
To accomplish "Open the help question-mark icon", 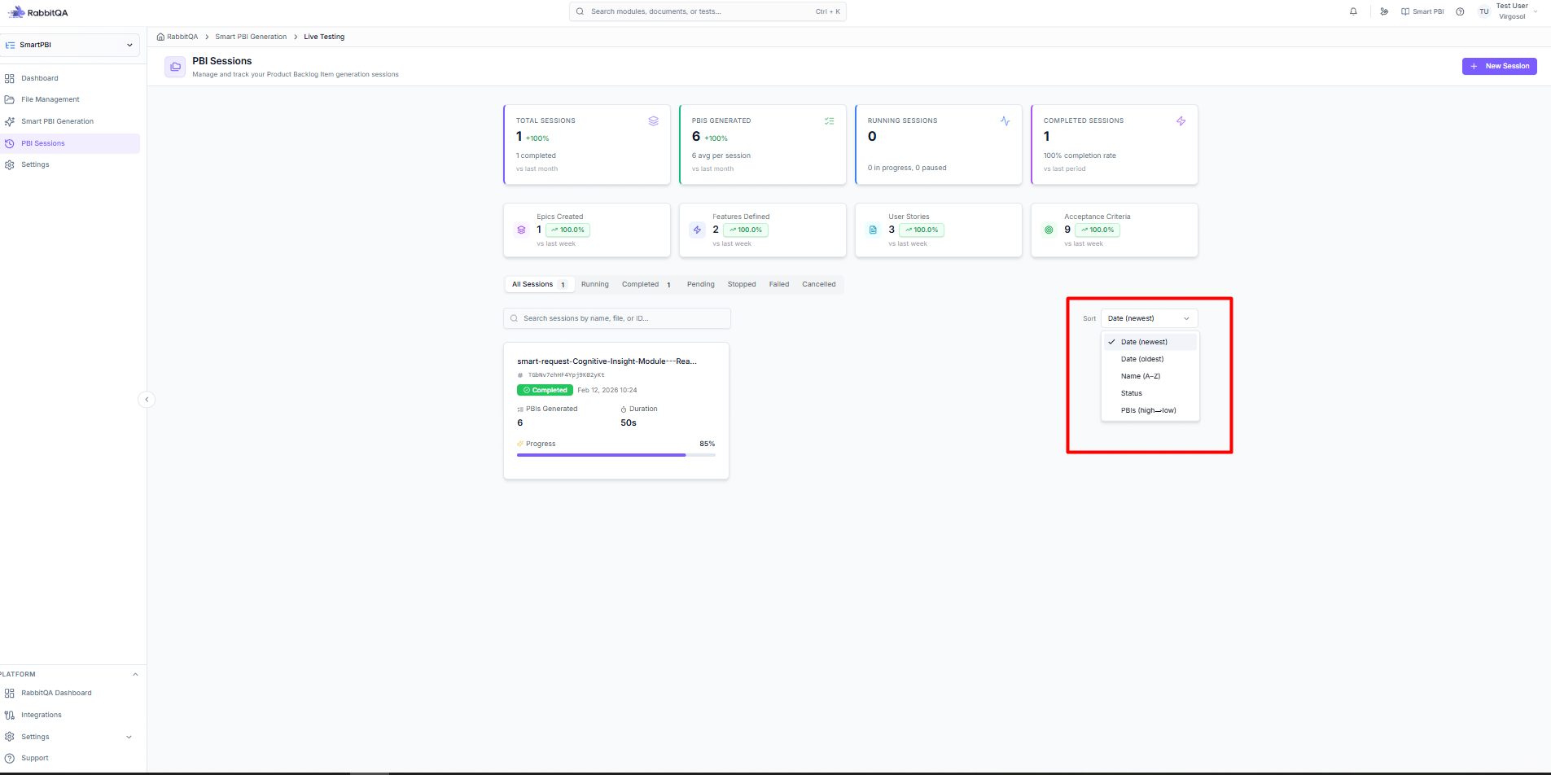I will (1460, 11).
